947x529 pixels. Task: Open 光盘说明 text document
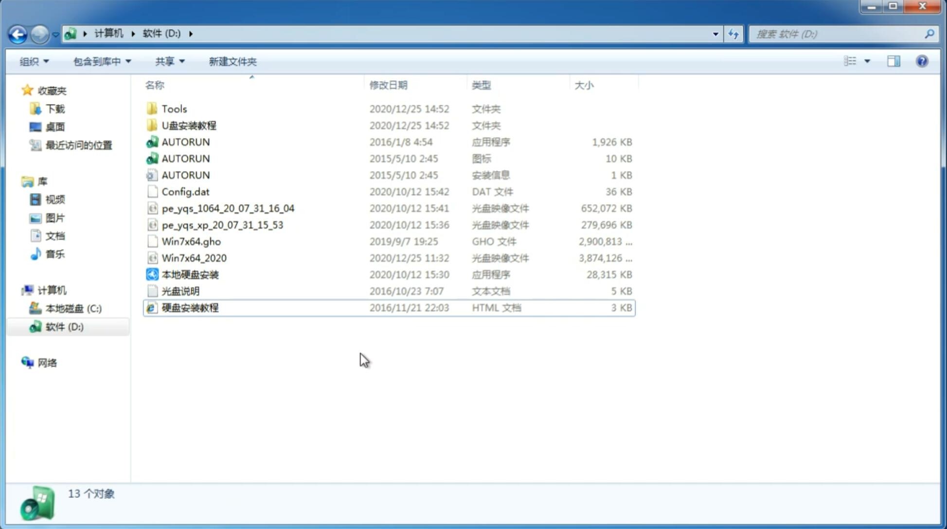click(x=180, y=291)
